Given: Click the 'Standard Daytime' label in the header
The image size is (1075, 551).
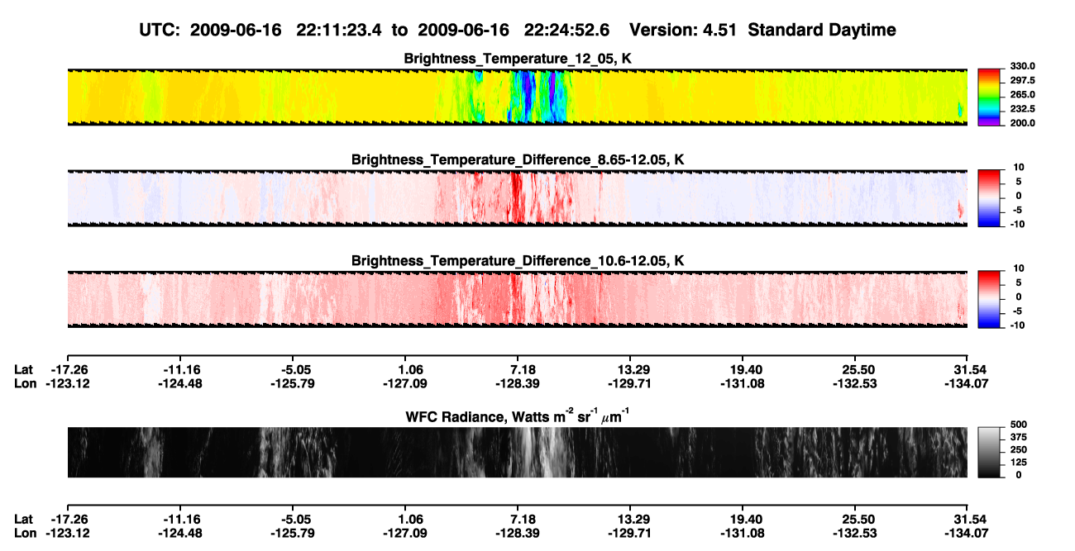Looking at the screenshot, I should (x=822, y=30).
